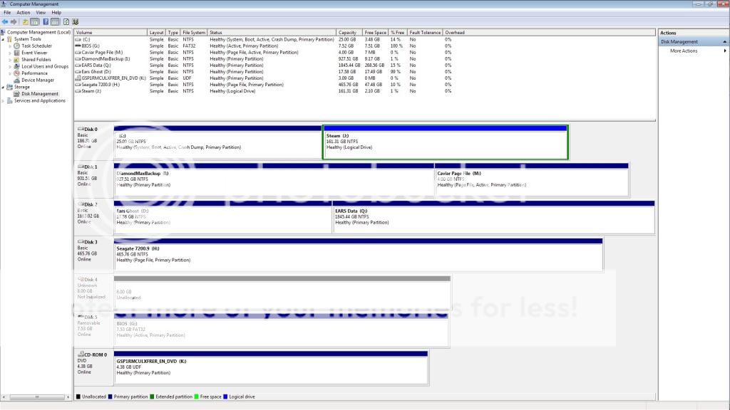Collapse the System Tools tree node
The image size is (730, 410).
pyautogui.click(x=4, y=39)
